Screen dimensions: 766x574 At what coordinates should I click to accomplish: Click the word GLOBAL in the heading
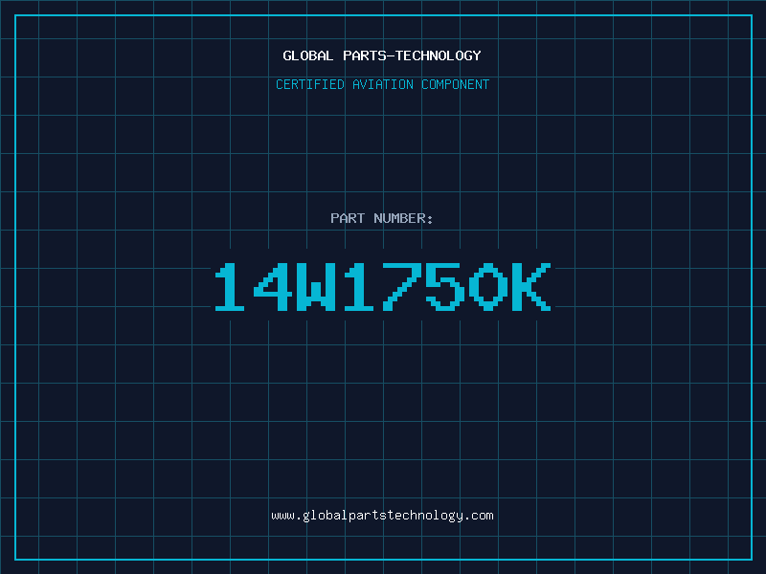click(x=307, y=55)
